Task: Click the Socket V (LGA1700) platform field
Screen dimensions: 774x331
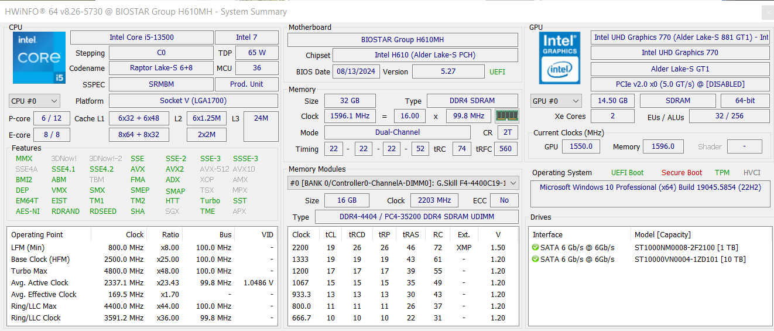Action: pyautogui.click(x=193, y=101)
